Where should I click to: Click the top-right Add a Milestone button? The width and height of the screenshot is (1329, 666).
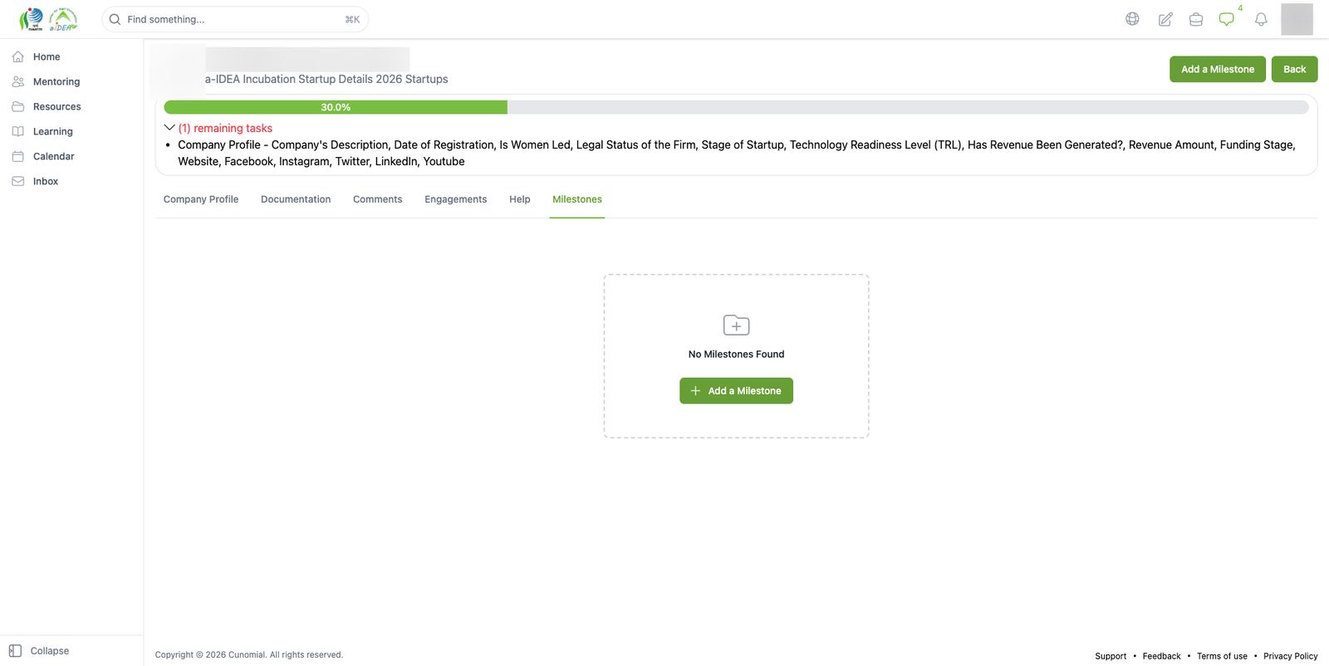[x=1218, y=69]
